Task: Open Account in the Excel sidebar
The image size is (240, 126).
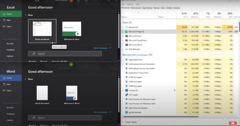Action: click(x=10, y=44)
